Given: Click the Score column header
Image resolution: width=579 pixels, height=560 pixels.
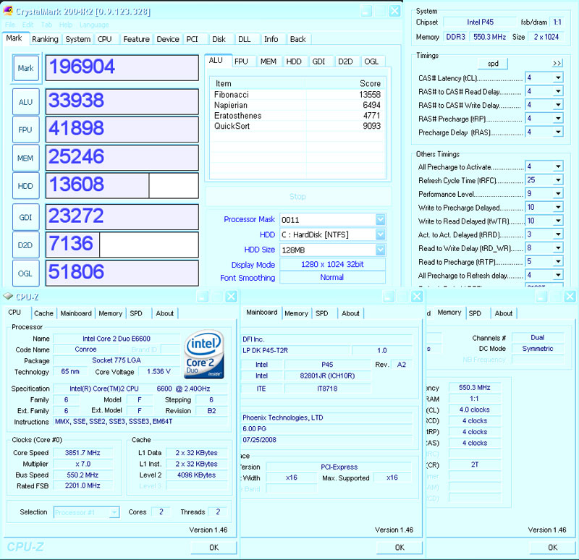Looking at the screenshot, I should (x=345, y=83).
